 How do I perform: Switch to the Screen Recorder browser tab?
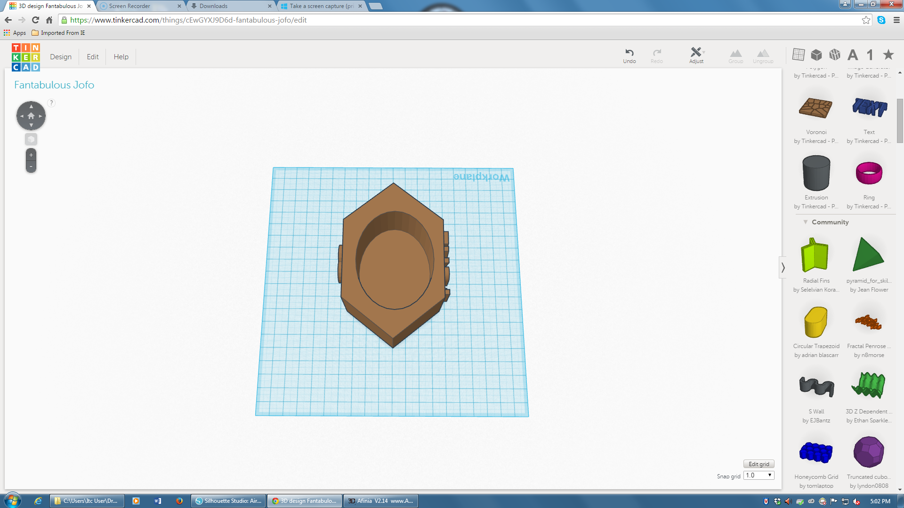point(140,6)
